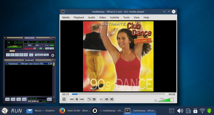Stop playback in VLC
This screenshot has height=115, width=214.
point(77,99)
